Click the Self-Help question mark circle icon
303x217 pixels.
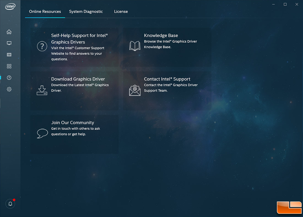42,46
